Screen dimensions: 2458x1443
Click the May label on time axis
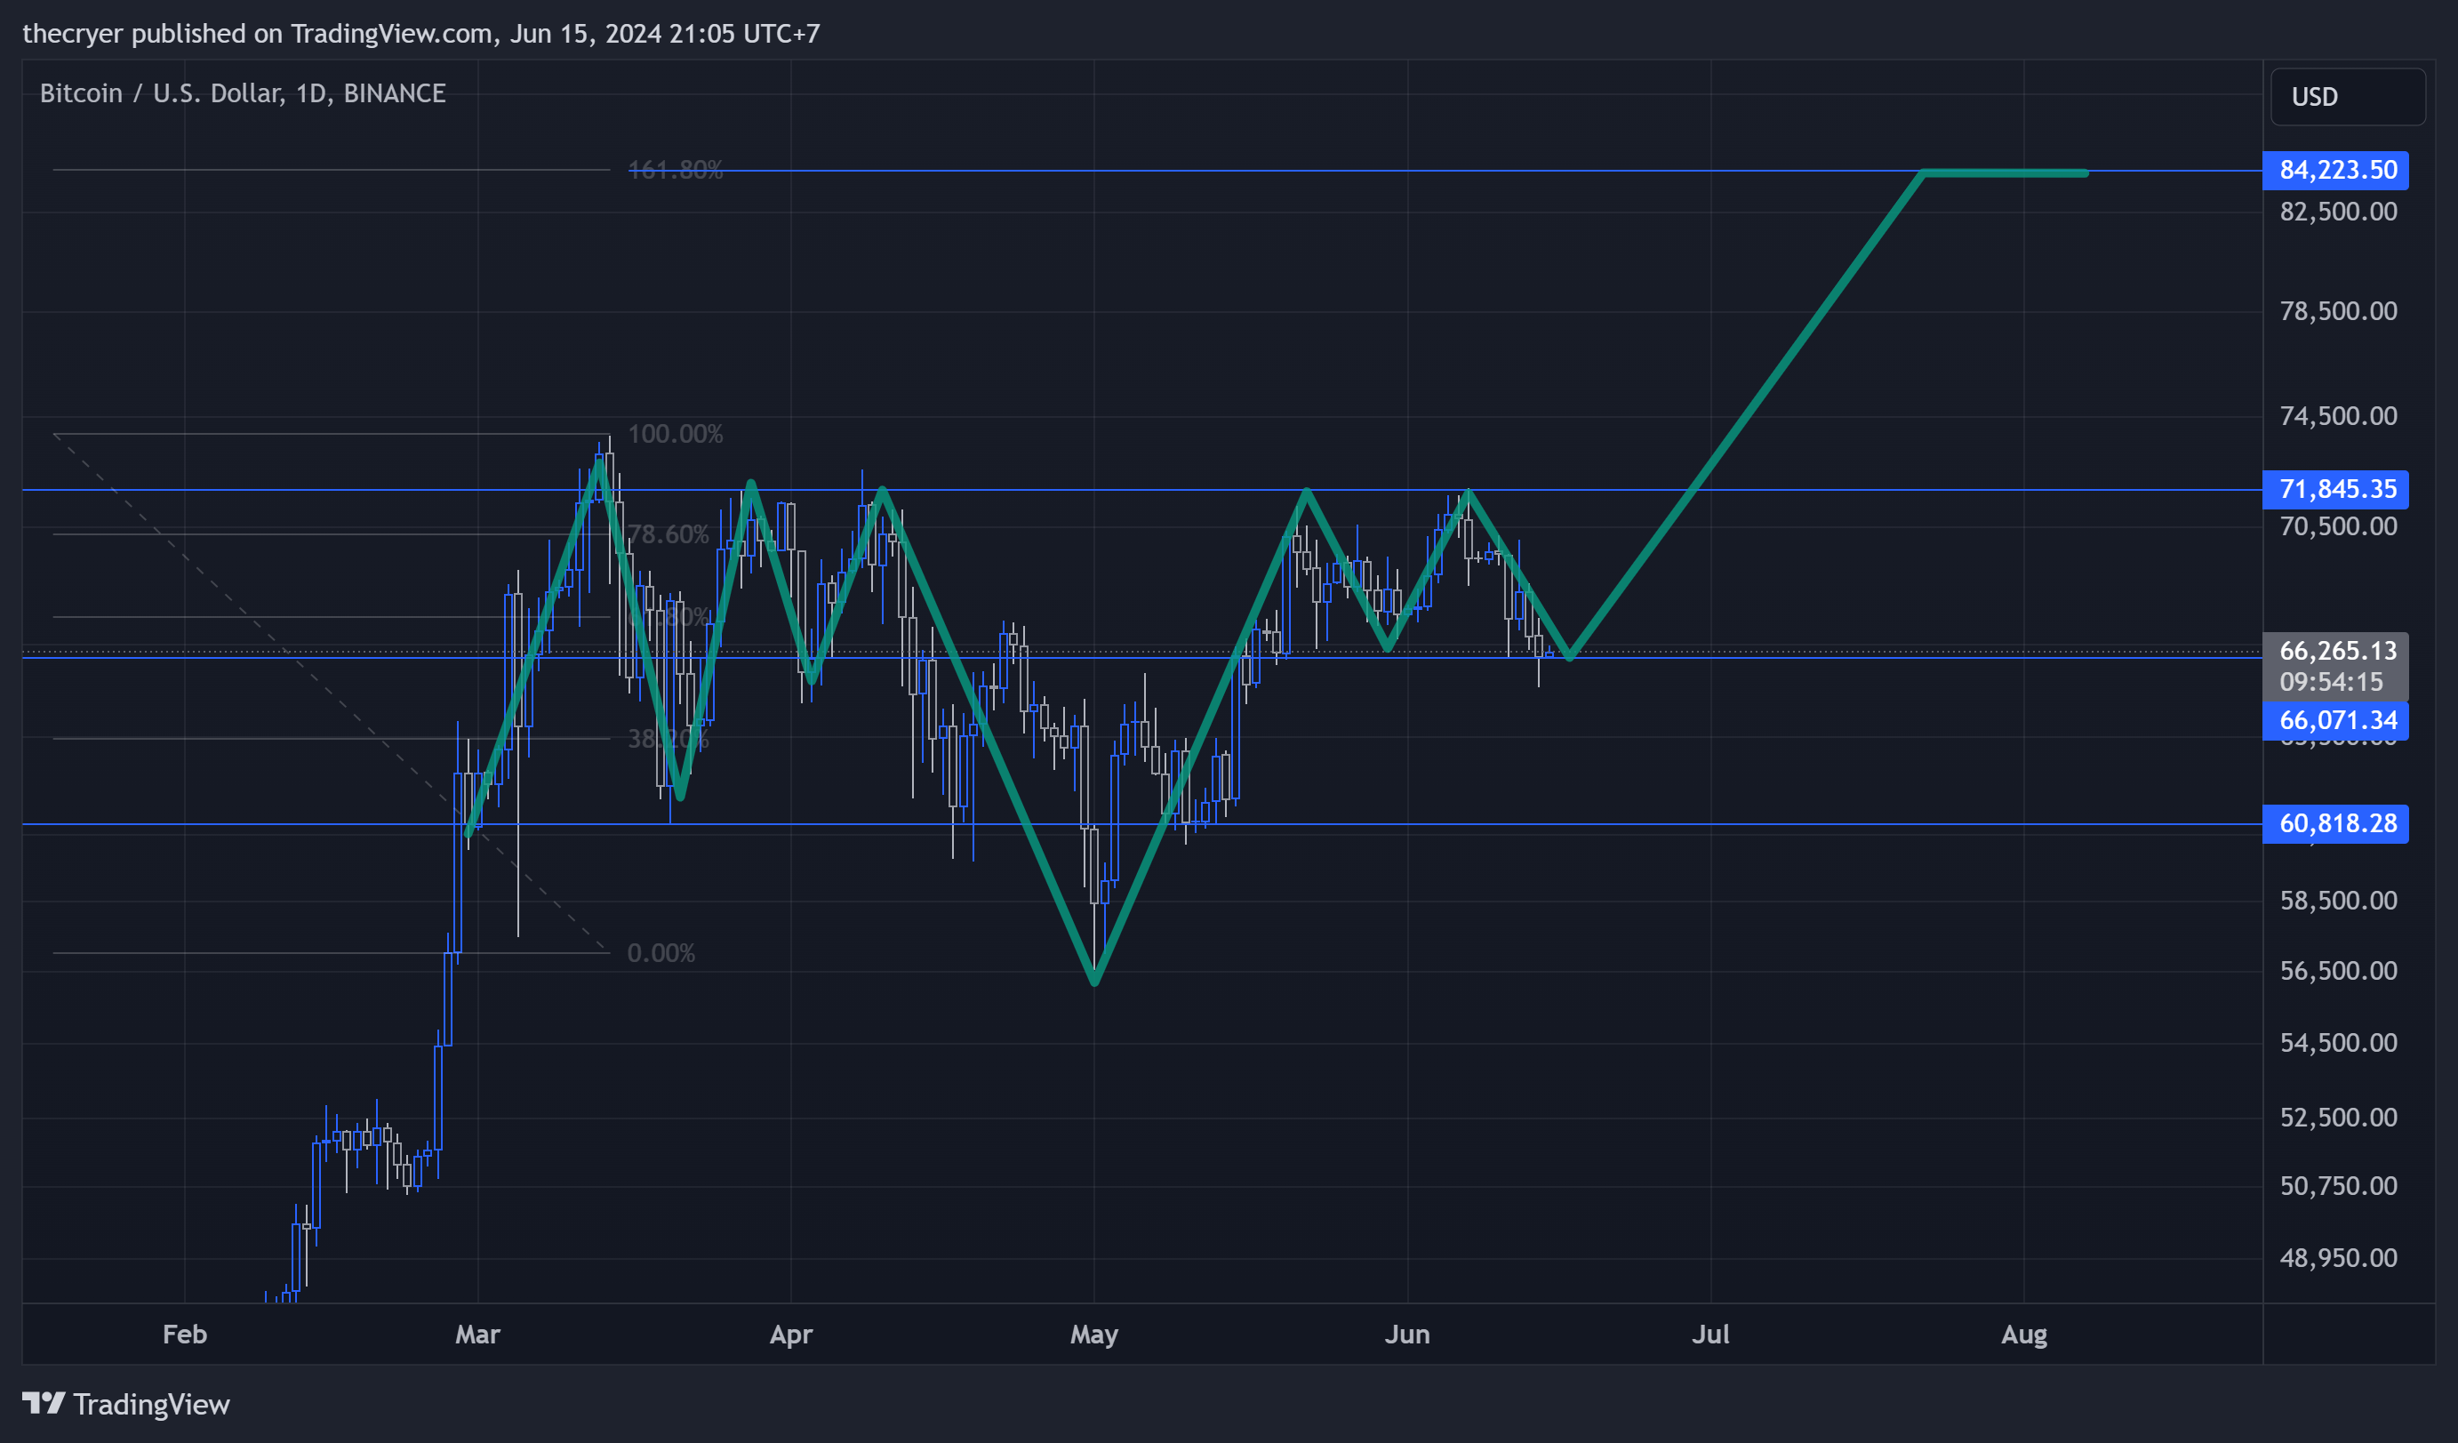pos(1094,1334)
